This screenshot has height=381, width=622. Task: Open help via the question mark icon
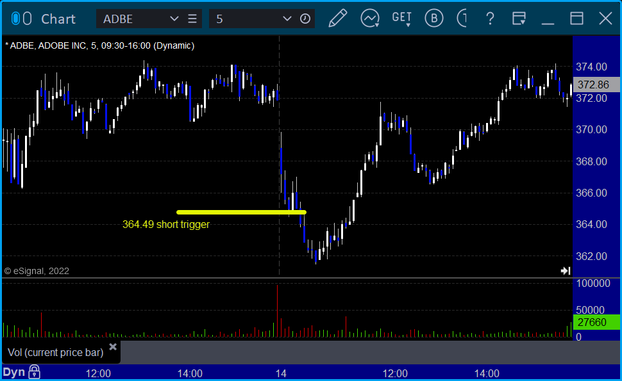(491, 18)
